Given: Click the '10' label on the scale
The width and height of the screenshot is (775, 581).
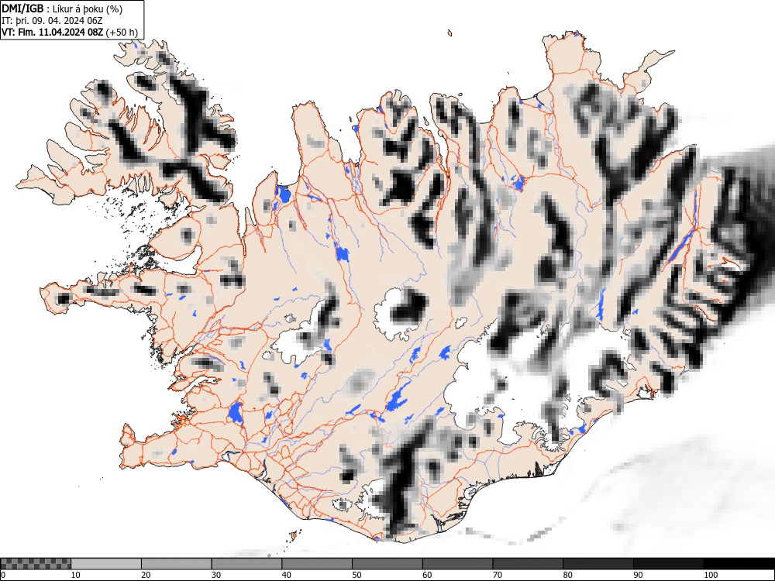Looking at the screenshot, I should point(76,575).
